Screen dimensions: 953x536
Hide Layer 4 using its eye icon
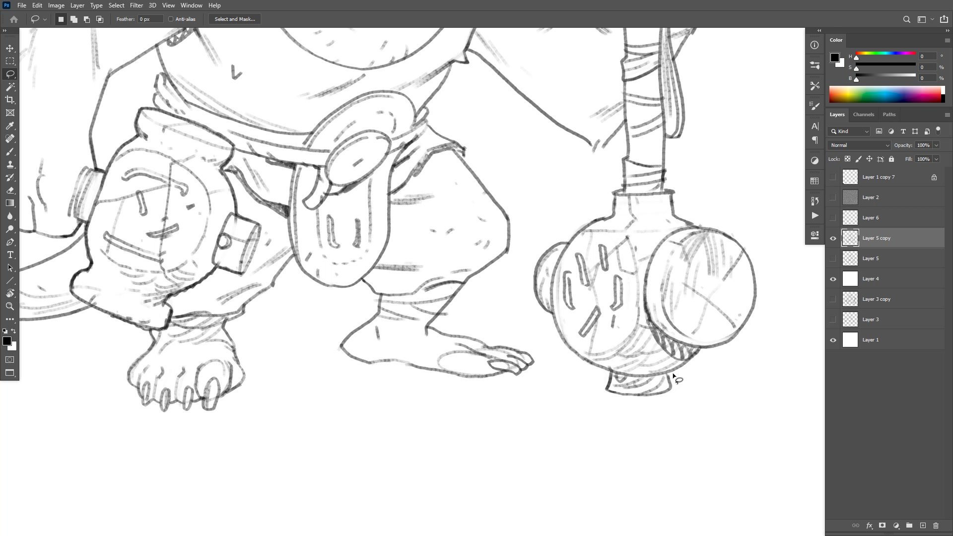point(833,279)
